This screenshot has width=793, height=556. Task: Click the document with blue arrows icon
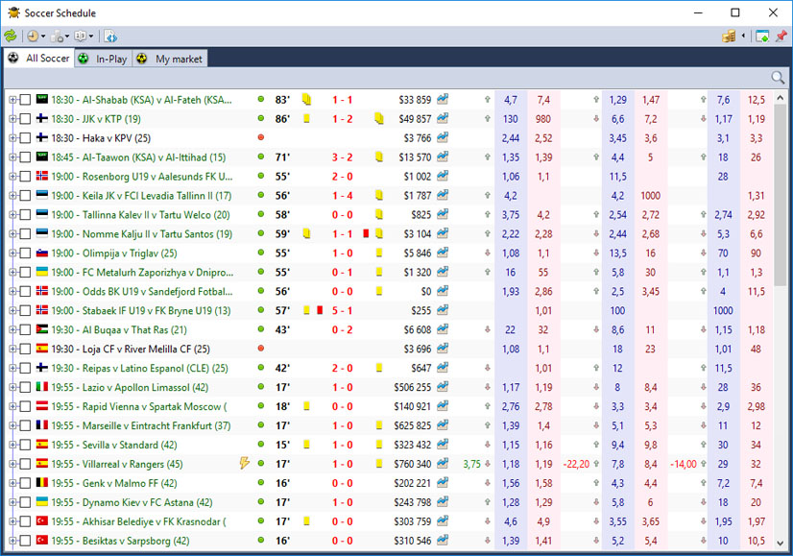point(110,36)
